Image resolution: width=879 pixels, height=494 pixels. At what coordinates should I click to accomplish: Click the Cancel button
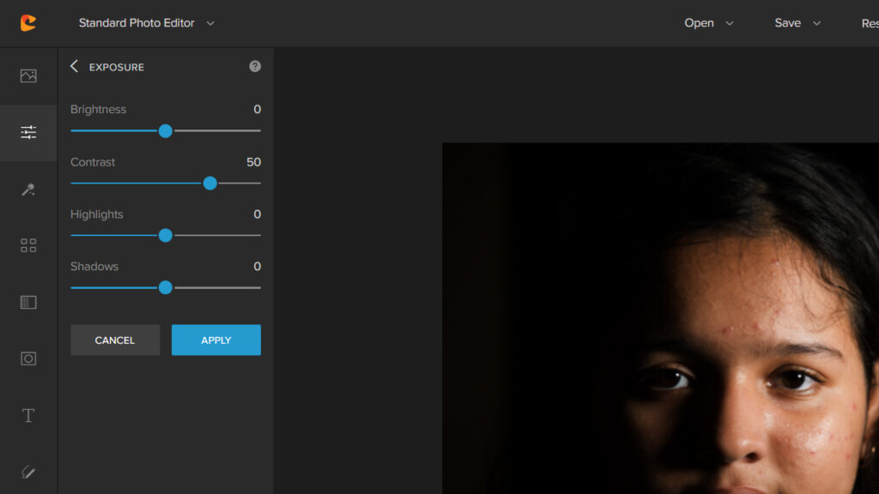(115, 340)
